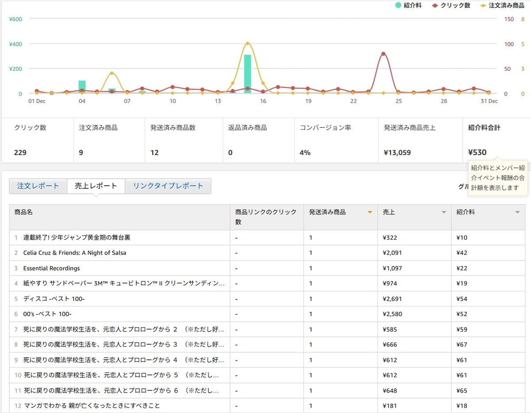Select the 売上レポート tab
This screenshot has height=413, width=531.
pyautogui.click(x=96, y=186)
